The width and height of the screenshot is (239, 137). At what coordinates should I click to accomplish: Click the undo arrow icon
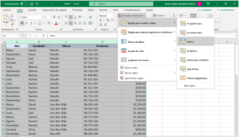click(37, 4)
